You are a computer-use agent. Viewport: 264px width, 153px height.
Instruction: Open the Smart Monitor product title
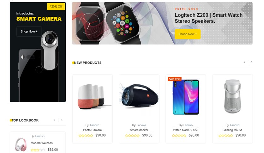139,130
